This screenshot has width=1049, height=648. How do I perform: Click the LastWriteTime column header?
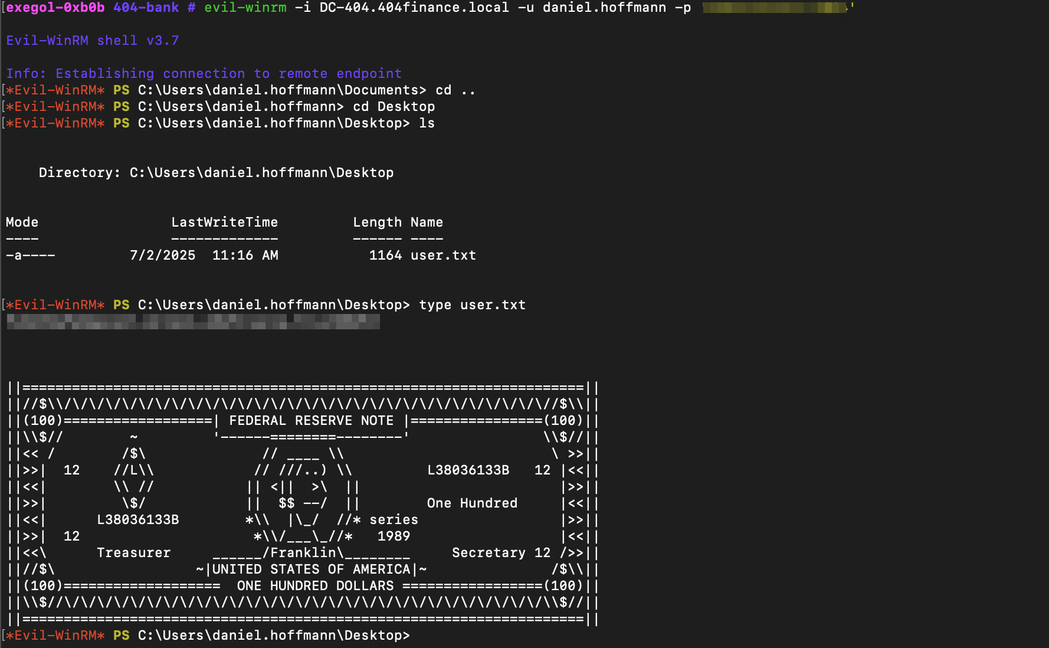point(224,222)
